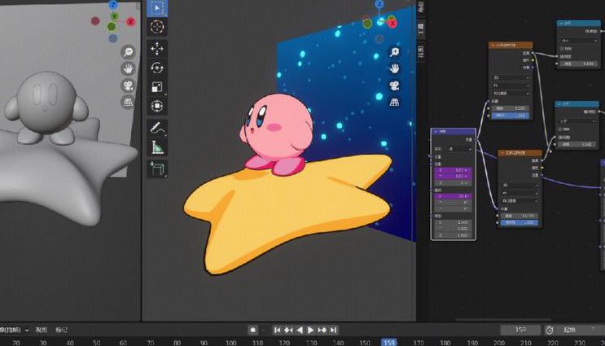
Task: Click threshold value field on upper Math node
Action: click(579, 64)
